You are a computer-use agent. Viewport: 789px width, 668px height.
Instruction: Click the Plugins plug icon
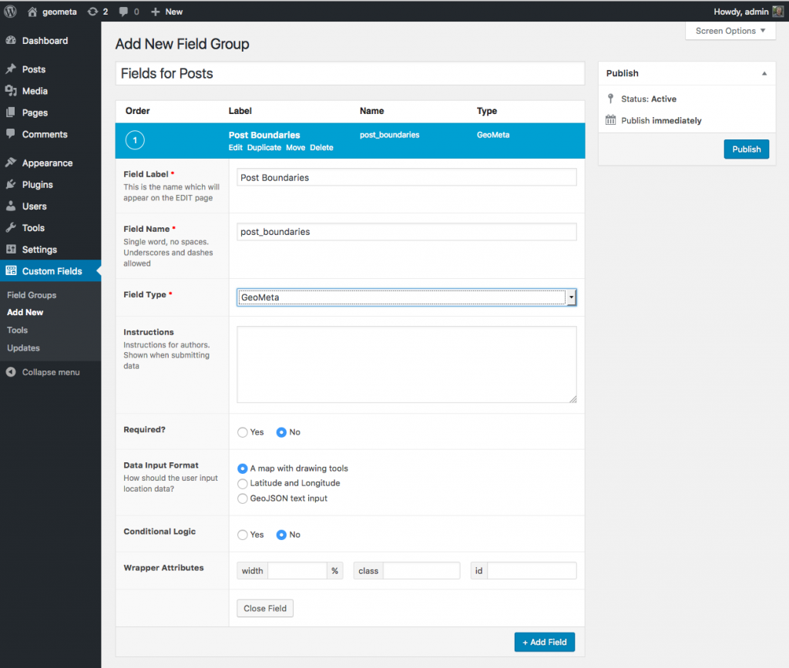11,184
